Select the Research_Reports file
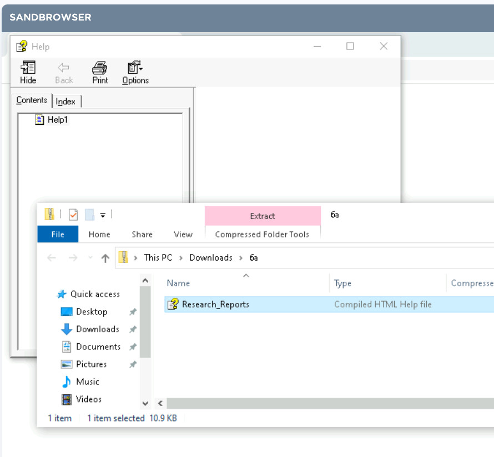This screenshot has height=457, width=494. (x=329, y=304)
